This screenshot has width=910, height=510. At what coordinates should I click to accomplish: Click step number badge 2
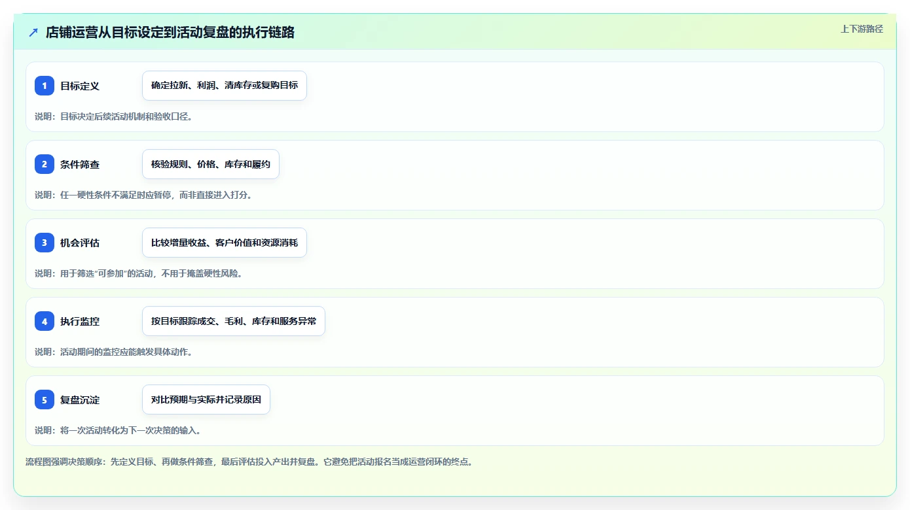tap(45, 164)
